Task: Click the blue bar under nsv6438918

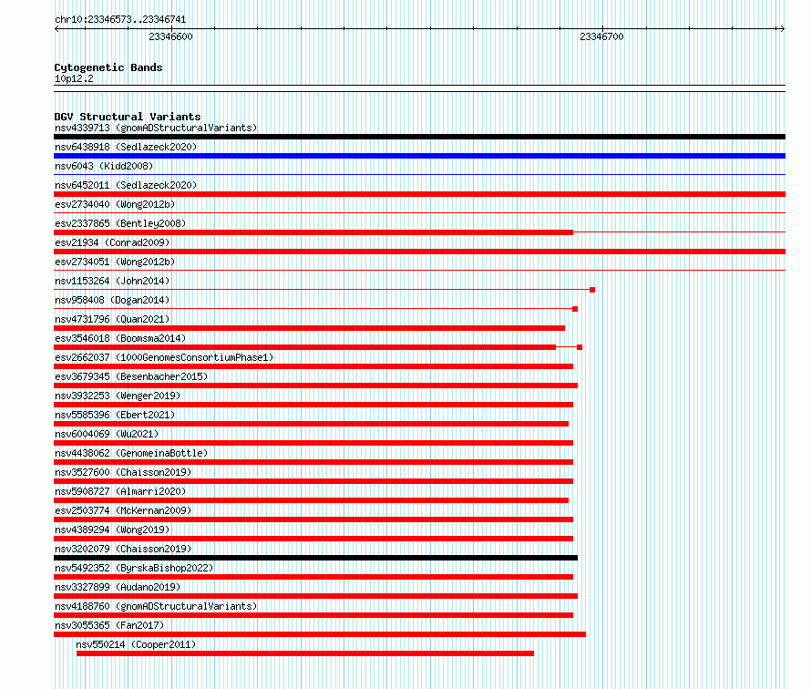Action: (419, 156)
